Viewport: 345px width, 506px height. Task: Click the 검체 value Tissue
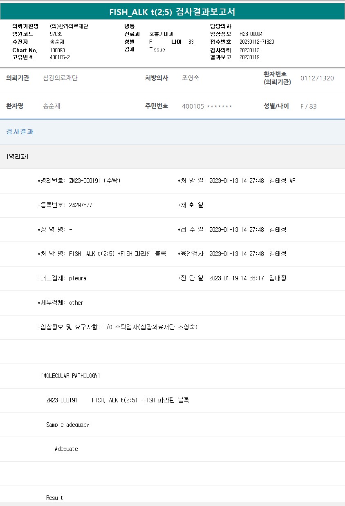[x=157, y=49]
